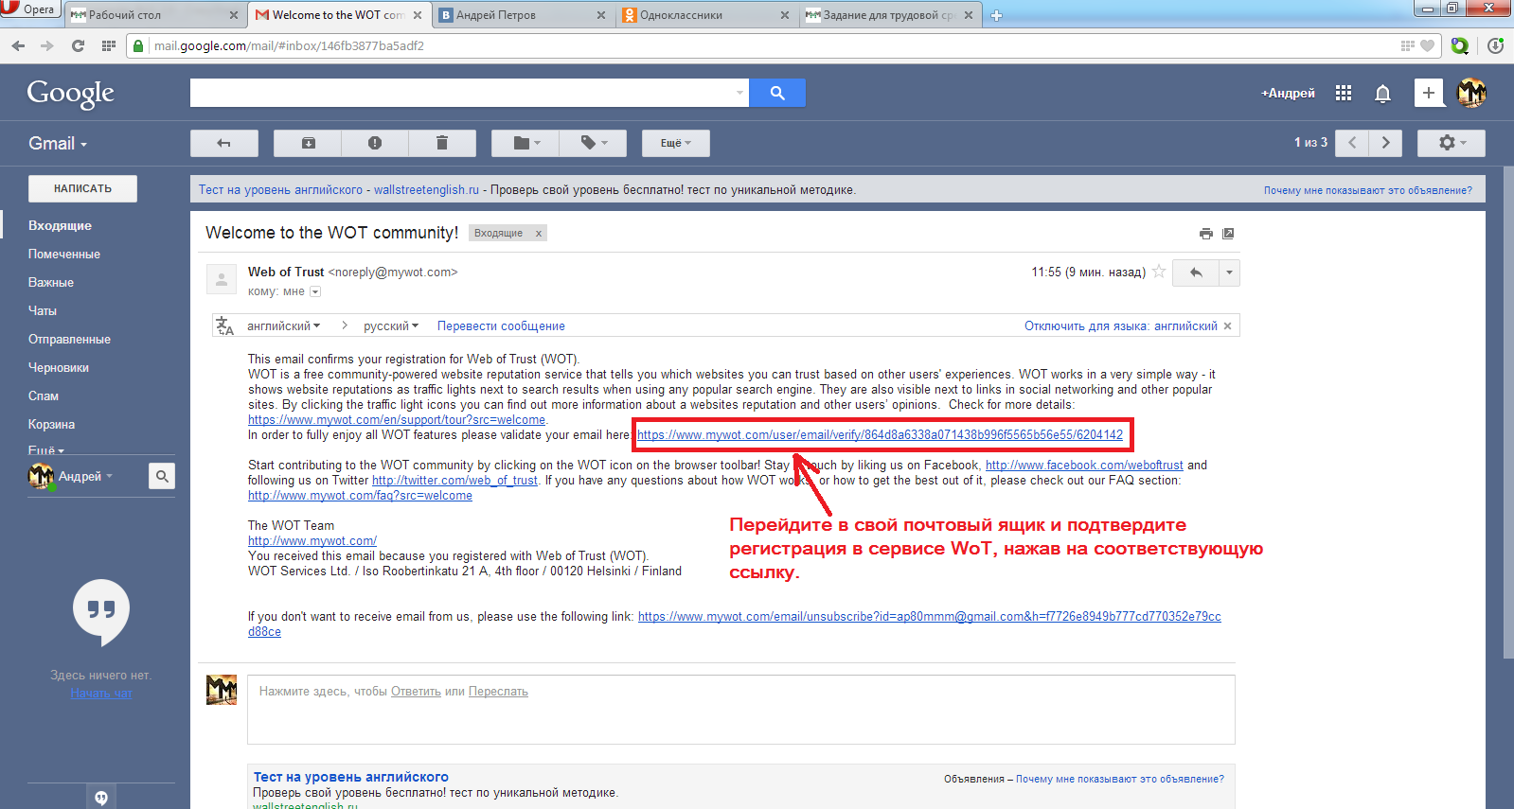
Task: Open the Отправленные folder
Action: point(69,339)
